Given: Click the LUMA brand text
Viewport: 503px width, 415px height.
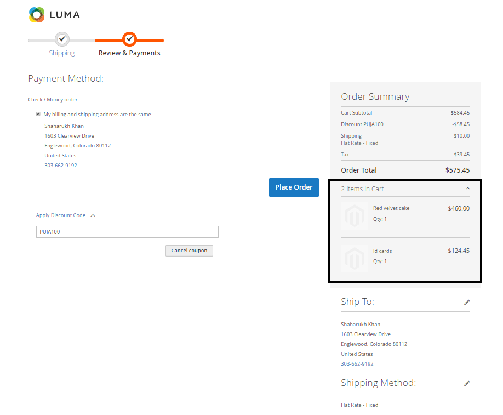Looking at the screenshot, I should (x=65, y=15).
